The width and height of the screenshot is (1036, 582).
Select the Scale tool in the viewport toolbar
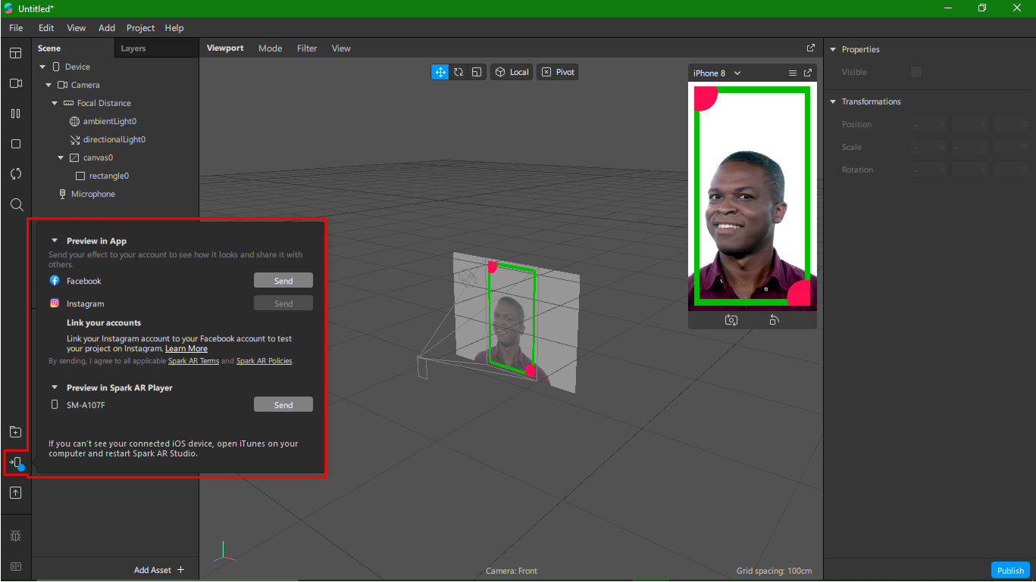[x=476, y=71]
